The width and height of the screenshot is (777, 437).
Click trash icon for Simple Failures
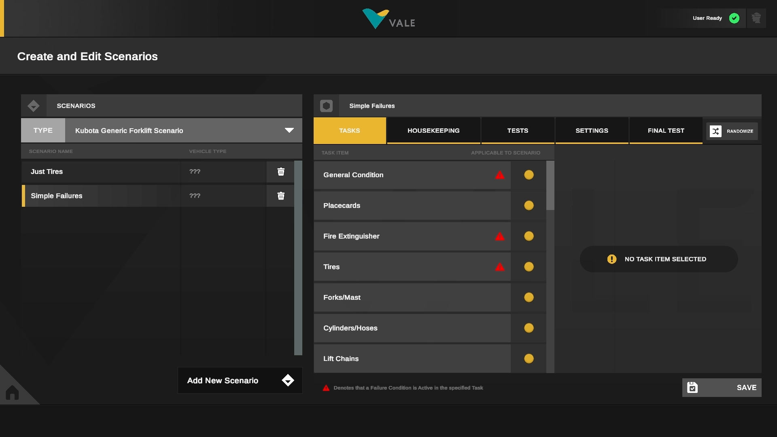[281, 196]
